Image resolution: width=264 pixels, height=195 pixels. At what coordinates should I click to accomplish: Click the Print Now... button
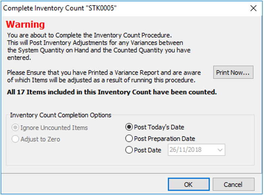click(233, 72)
